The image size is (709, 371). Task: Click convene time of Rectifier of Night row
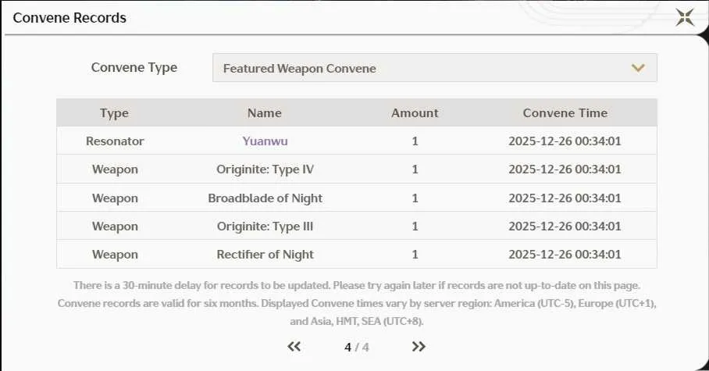click(x=565, y=255)
